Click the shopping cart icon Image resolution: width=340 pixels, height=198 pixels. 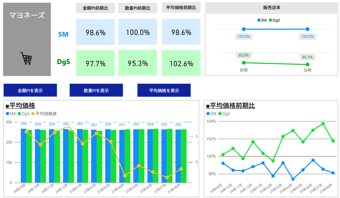[x=26, y=58]
